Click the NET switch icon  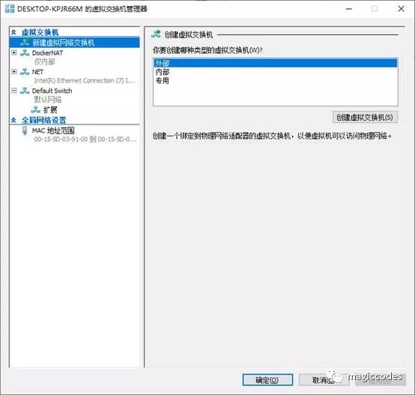tap(25, 72)
